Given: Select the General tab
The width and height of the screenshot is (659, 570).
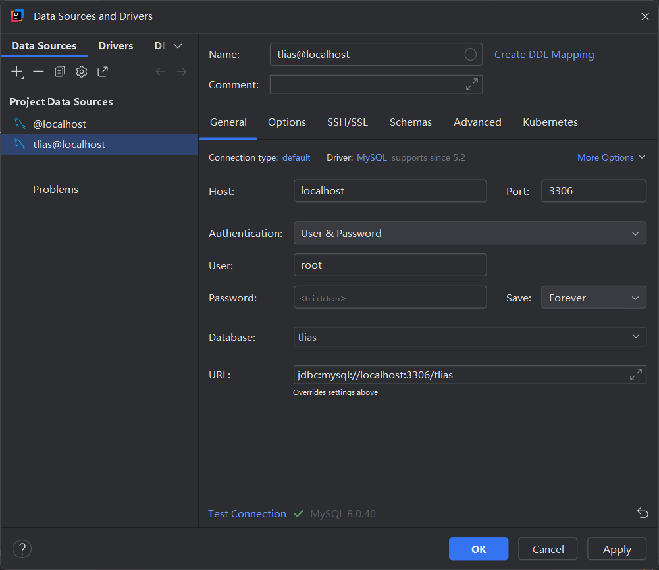Looking at the screenshot, I should [228, 122].
